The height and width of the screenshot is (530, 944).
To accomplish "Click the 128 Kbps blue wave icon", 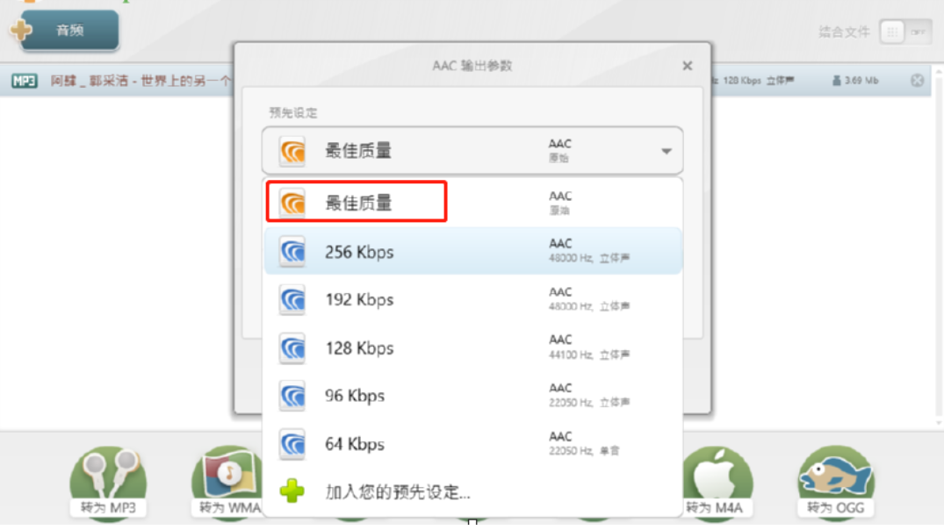I will [x=292, y=347].
